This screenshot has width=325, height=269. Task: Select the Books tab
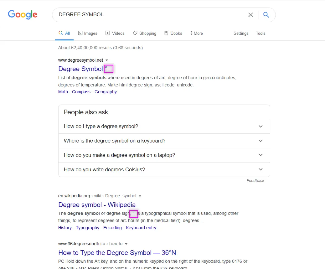(x=173, y=33)
